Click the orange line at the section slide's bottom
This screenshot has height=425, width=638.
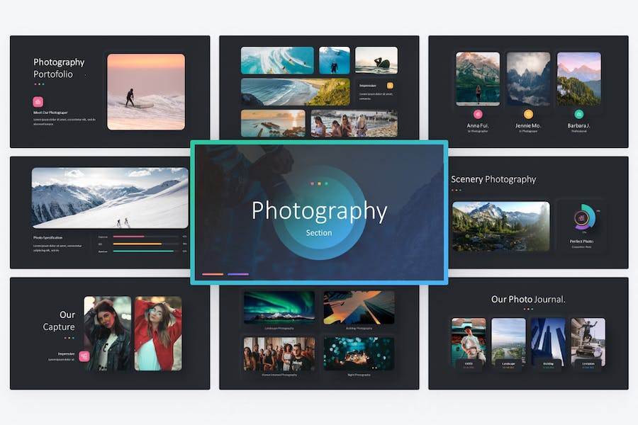pos(213,275)
